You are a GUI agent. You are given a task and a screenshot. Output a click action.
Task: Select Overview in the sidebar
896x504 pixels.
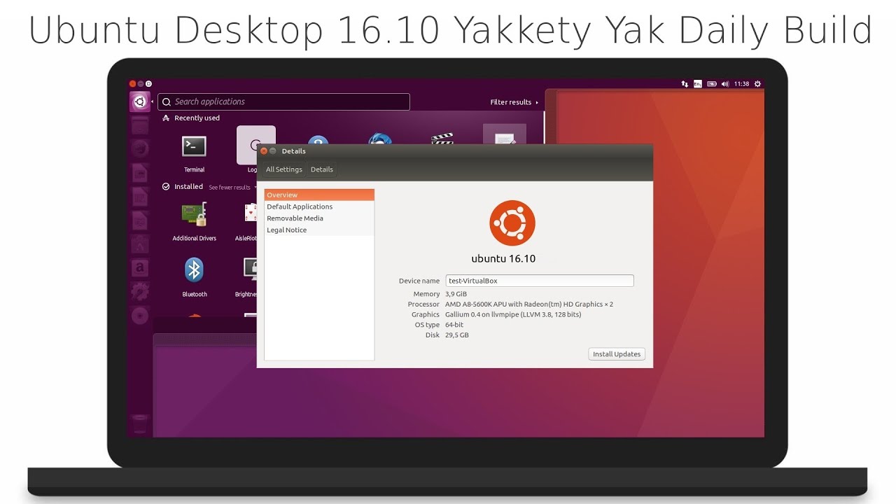coord(319,195)
